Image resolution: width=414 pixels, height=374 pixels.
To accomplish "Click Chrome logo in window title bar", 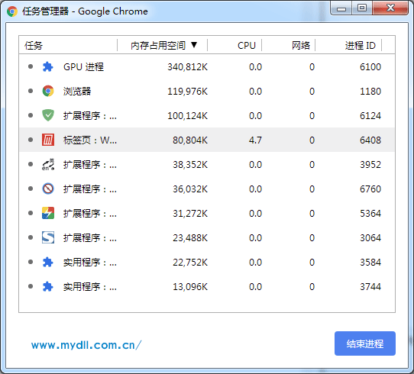I will [x=12, y=11].
